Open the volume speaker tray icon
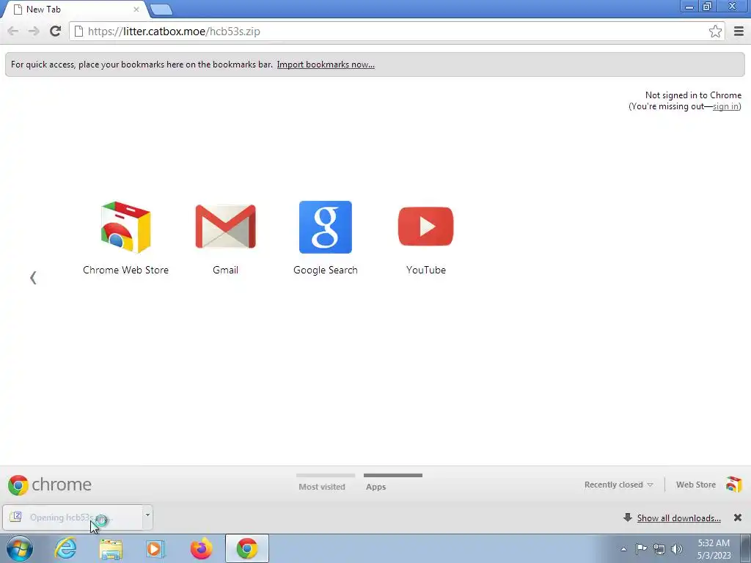Image resolution: width=751 pixels, height=563 pixels. tap(677, 549)
